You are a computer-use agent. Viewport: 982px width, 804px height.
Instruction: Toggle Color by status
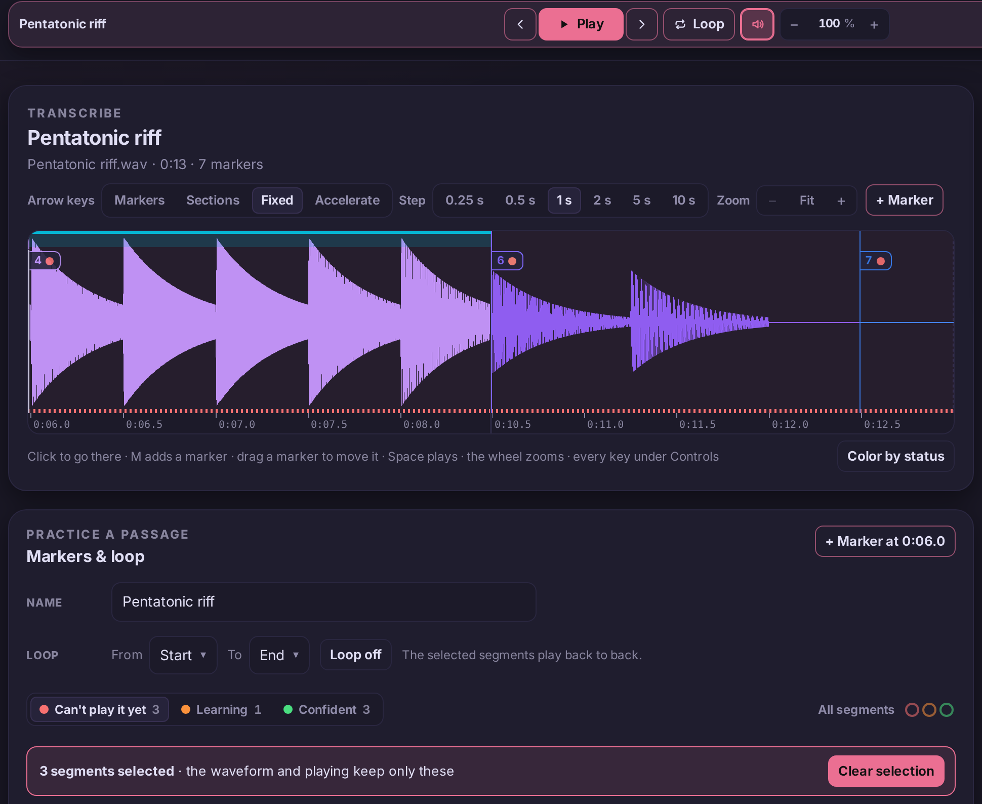pyautogui.click(x=895, y=456)
